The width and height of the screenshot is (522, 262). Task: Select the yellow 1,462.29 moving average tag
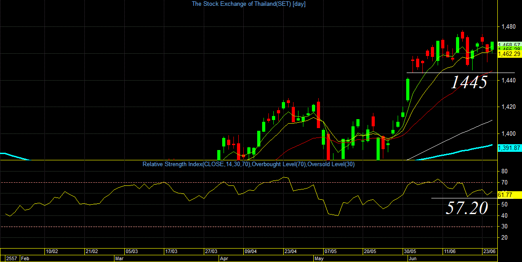pyautogui.click(x=509, y=54)
